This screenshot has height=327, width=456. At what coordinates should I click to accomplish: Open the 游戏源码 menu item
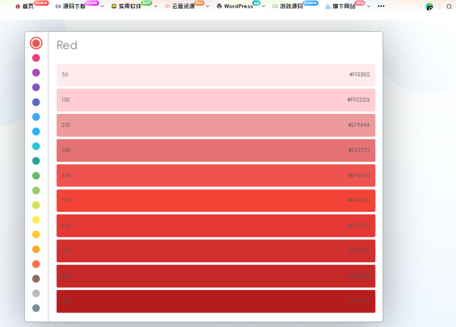[x=291, y=6]
